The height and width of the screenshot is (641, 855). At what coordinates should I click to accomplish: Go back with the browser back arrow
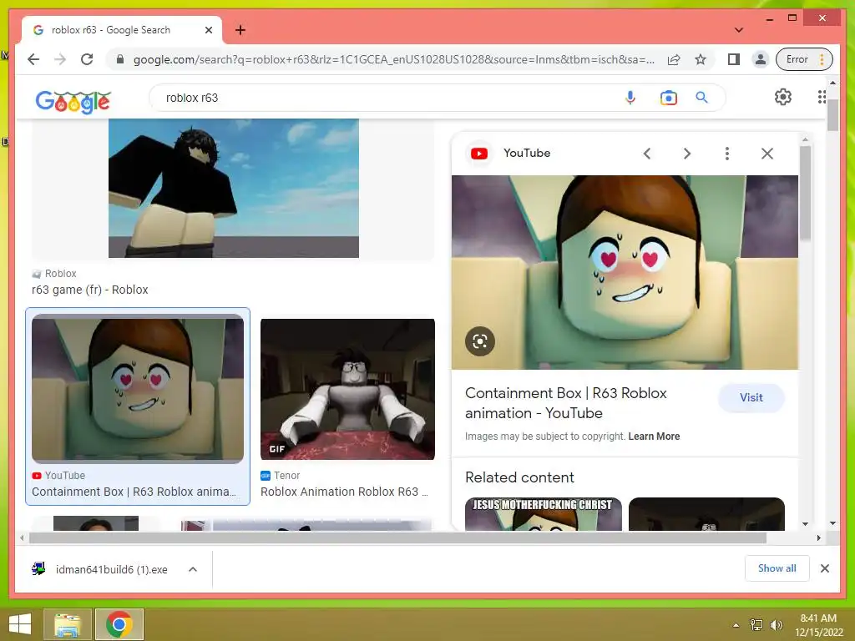[33, 59]
